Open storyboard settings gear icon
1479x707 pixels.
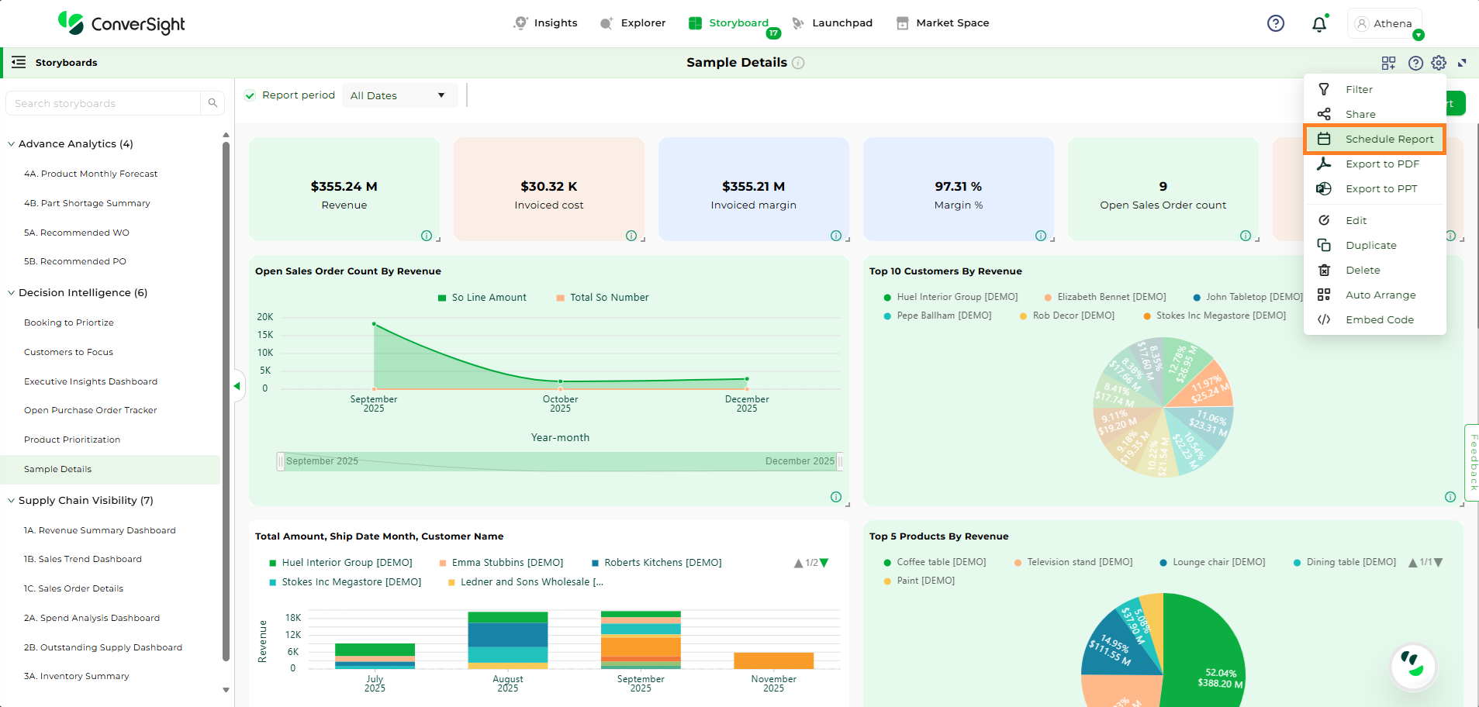coord(1439,63)
